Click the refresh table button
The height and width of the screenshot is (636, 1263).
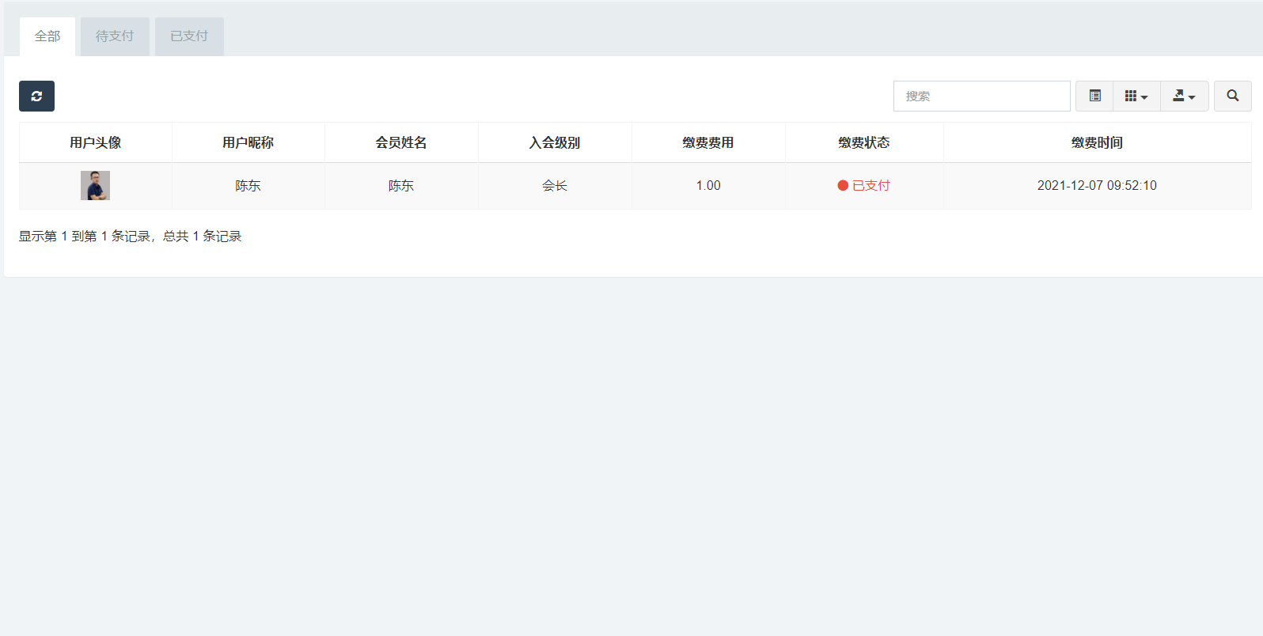point(36,96)
